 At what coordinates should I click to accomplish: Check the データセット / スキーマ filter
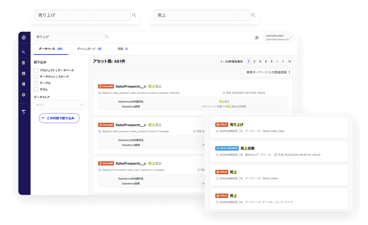(36, 77)
